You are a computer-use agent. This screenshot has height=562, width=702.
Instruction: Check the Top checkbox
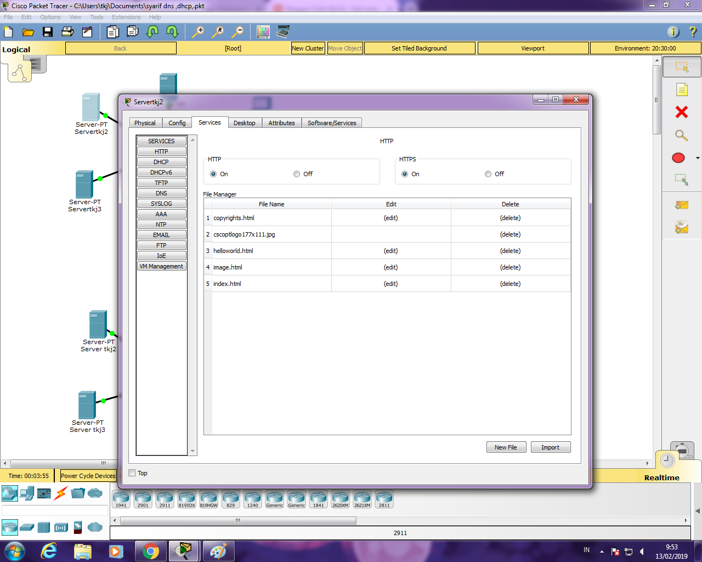pos(132,473)
